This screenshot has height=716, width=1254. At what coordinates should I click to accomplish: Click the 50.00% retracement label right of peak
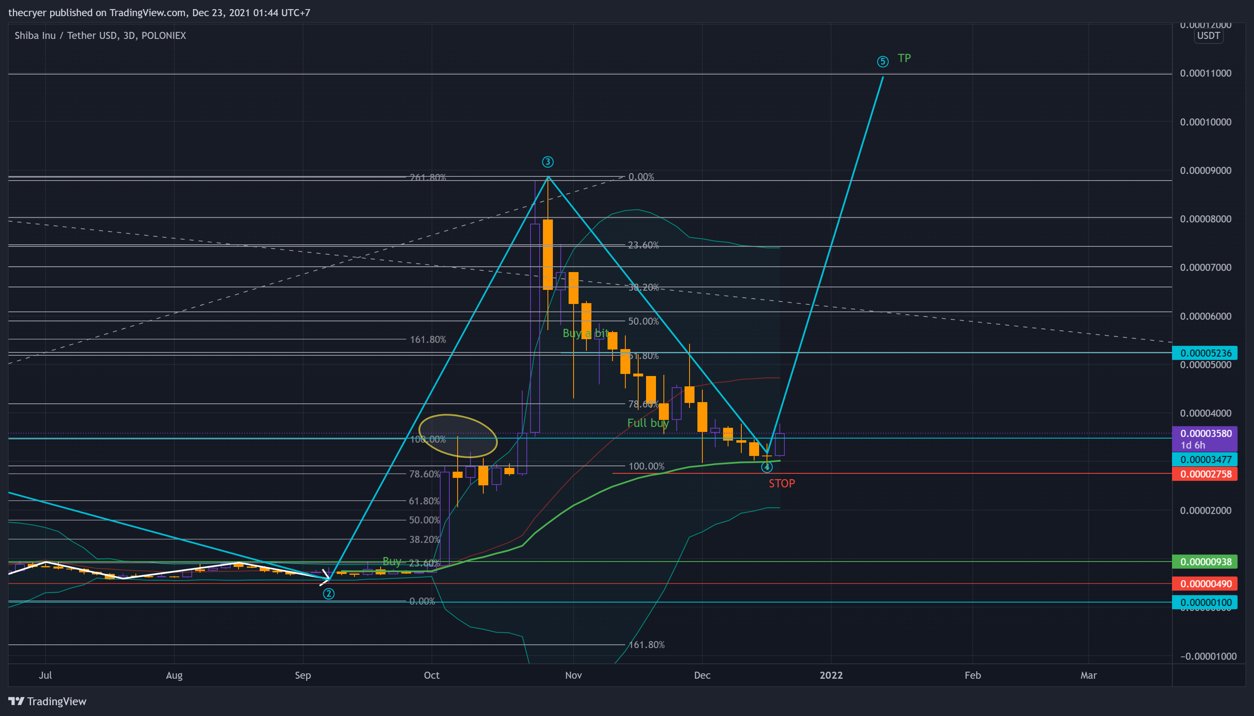[643, 321]
